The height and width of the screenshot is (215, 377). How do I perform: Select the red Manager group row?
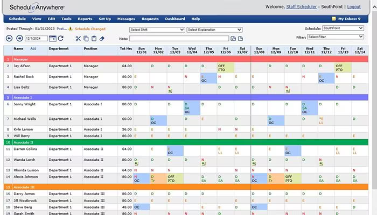186,59
